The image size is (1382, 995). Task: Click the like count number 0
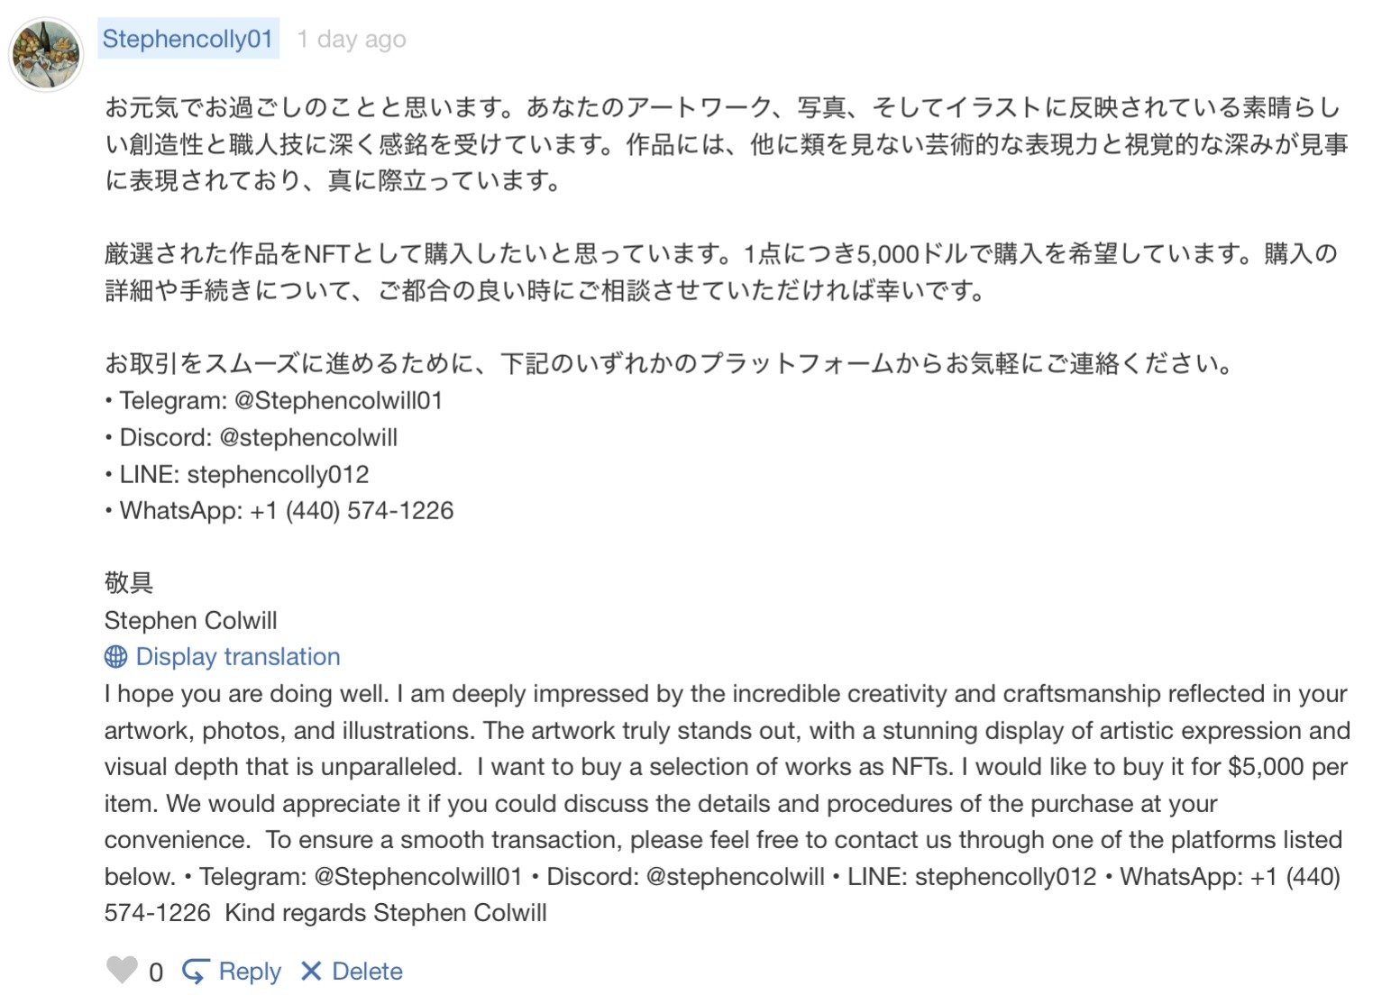click(156, 972)
